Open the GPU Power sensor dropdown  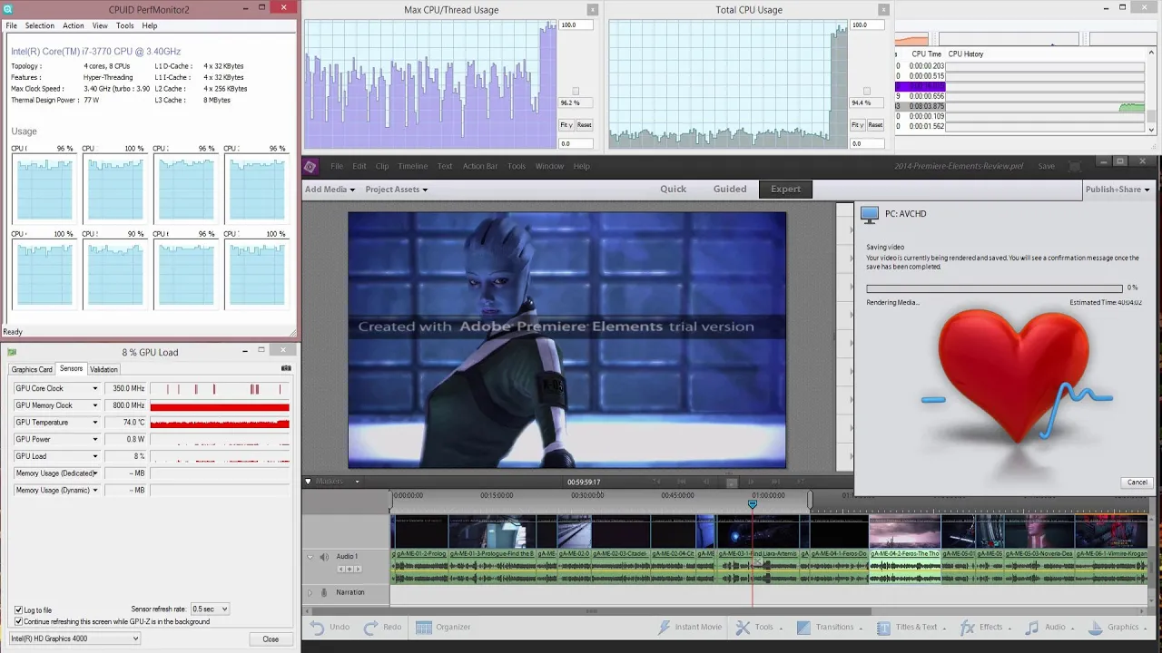pyautogui.click(x=94, y=439)
